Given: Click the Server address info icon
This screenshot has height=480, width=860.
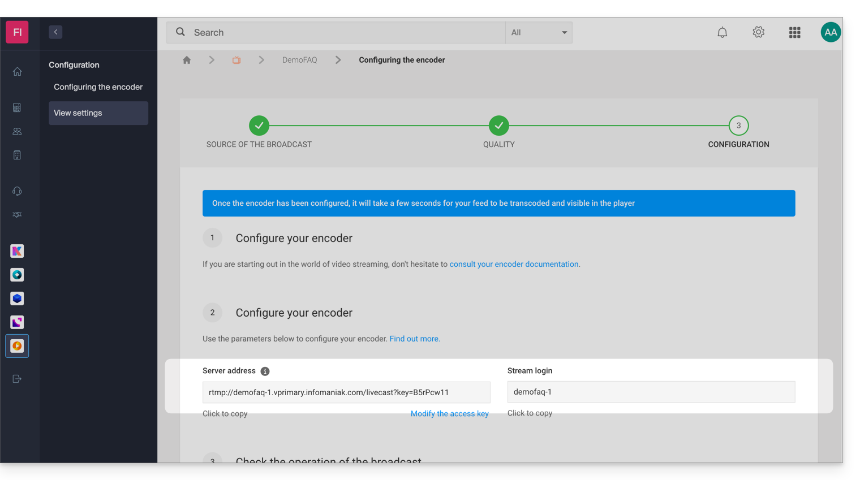Looking at the screenshot, I should pyautogui.click(x=265, y=371).
